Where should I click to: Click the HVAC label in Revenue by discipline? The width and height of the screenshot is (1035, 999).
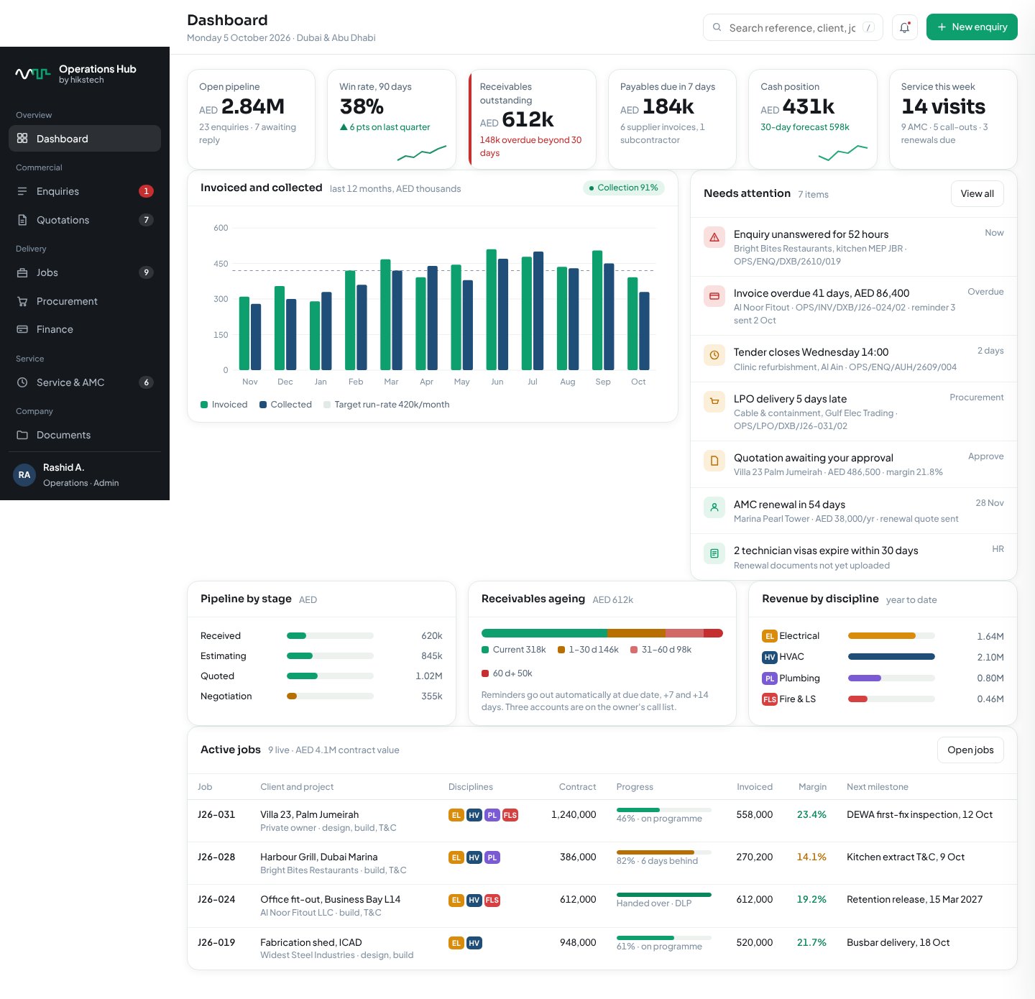tap(791, 657)
